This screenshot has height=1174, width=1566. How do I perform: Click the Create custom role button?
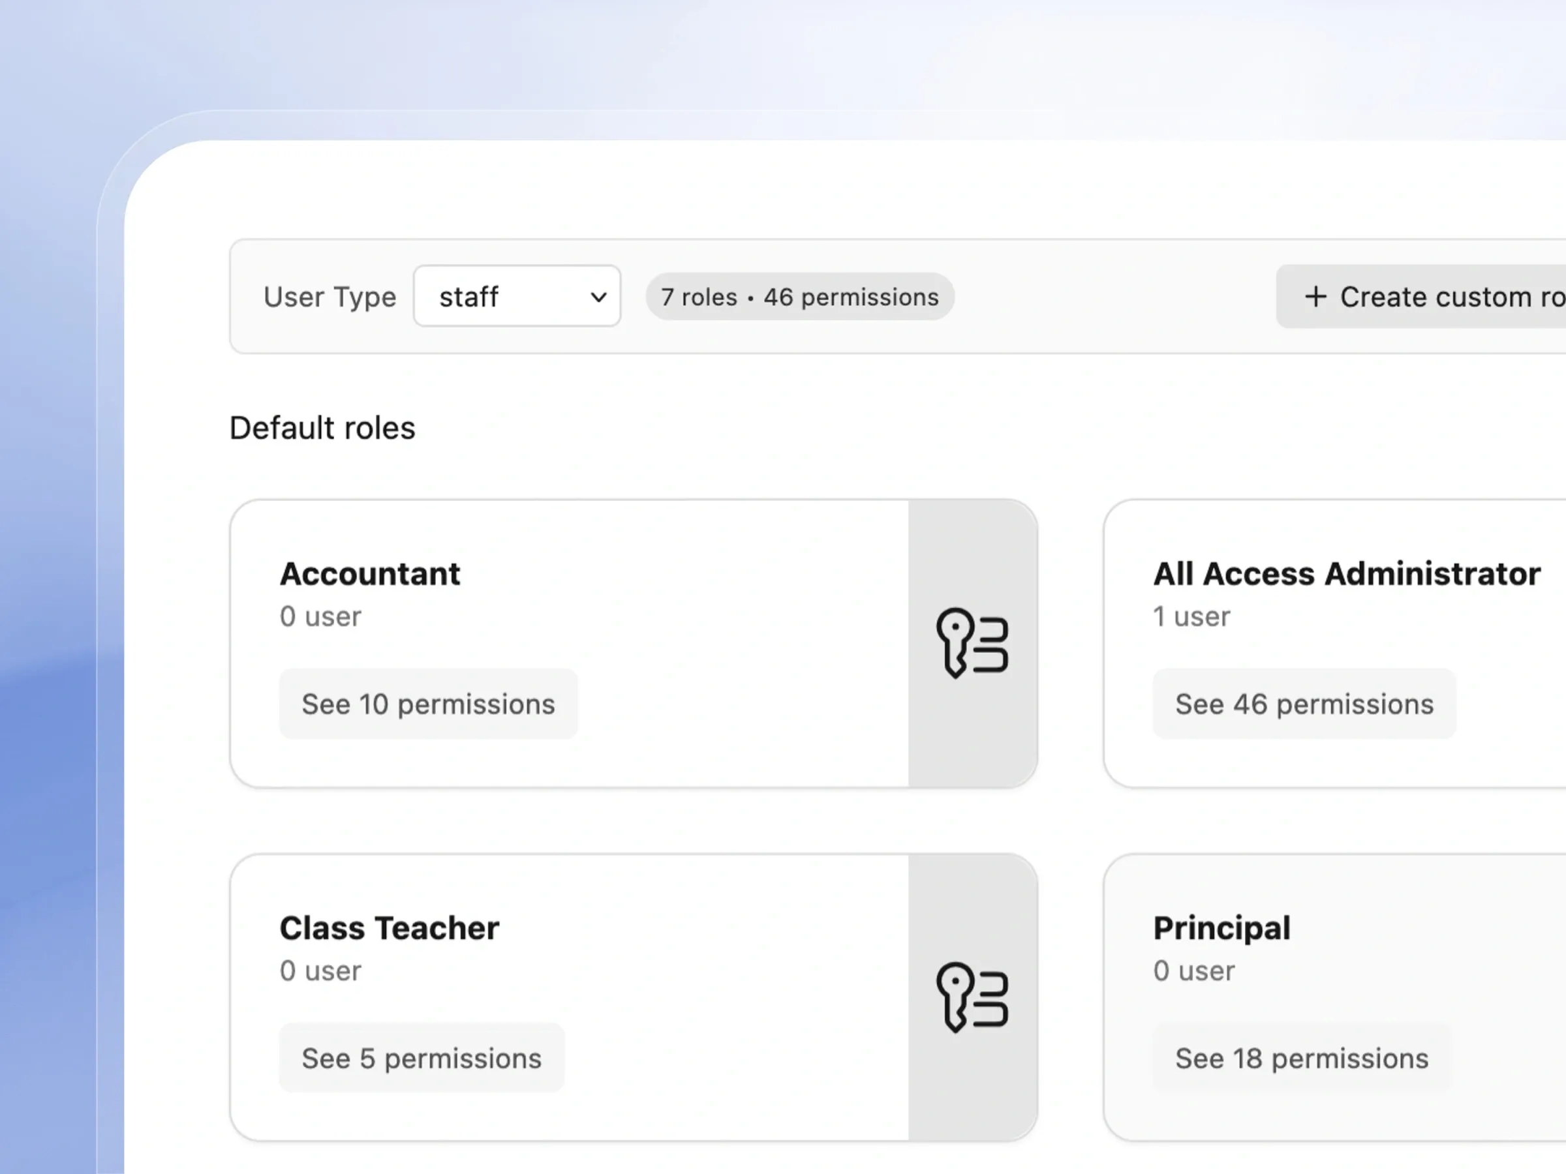pos(1421,297)
